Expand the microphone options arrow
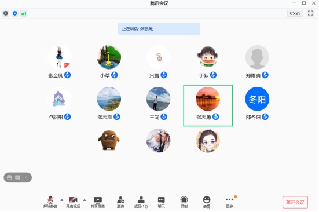Image resolution: width=319 pixels, height=212 pixels. click(x=62, y=200)
